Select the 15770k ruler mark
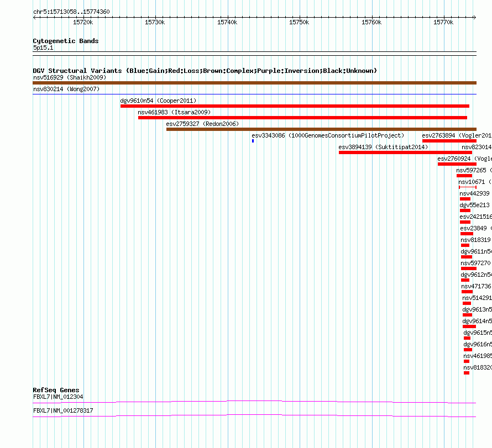This screenshot has height=448, width=492. click(443, 22)
